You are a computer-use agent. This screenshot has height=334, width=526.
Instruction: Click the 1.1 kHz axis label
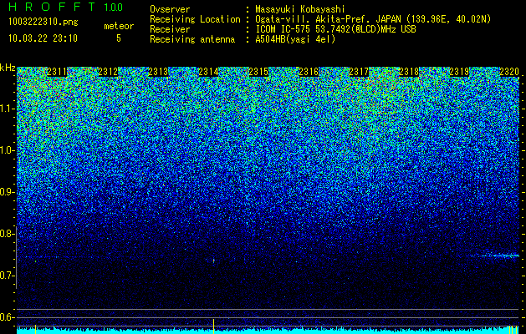(6, 109)
